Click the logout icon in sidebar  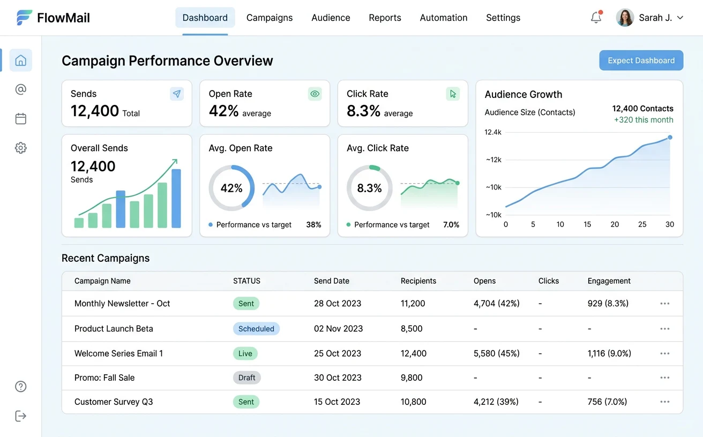pos(20,416)
